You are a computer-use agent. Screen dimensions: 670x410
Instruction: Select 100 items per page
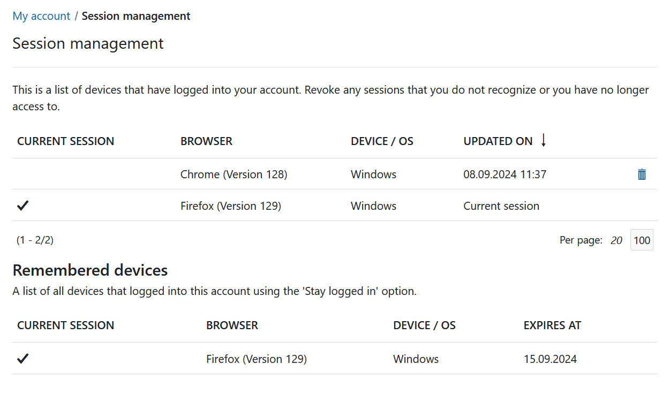tap(642, 240)
